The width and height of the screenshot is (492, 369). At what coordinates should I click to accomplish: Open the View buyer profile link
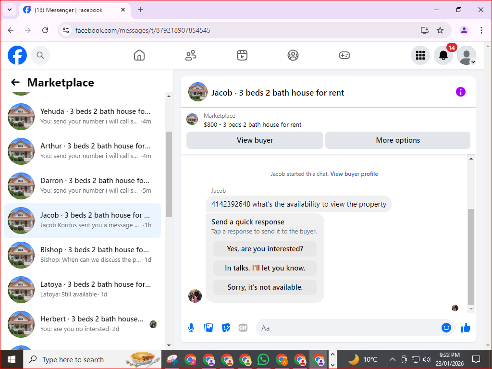(x=354, y=174)
